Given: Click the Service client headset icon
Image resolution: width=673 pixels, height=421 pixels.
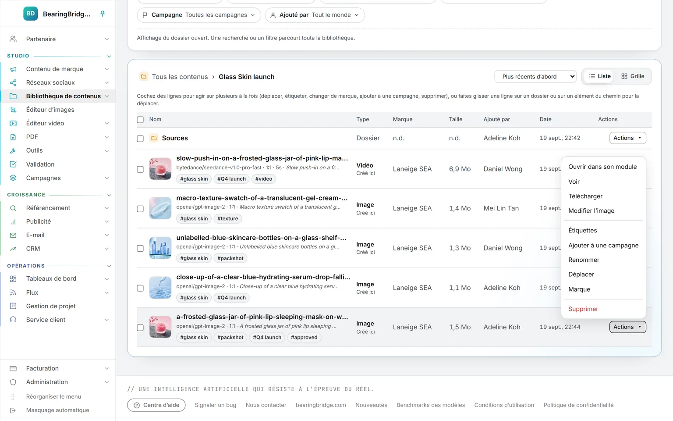Looking at the screenshot, I should pos(13,320).
